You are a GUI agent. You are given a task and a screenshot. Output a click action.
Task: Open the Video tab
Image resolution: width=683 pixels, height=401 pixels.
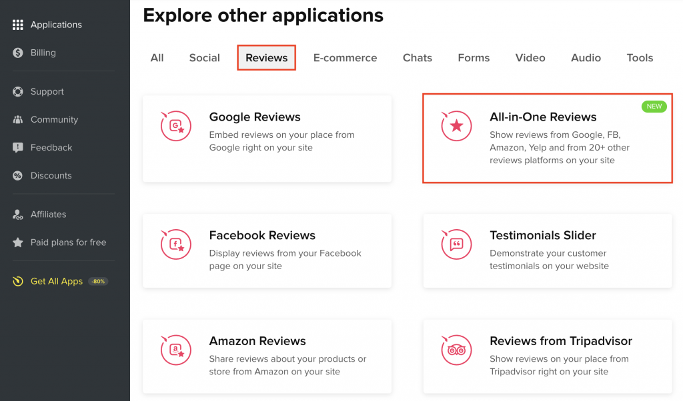530,58
